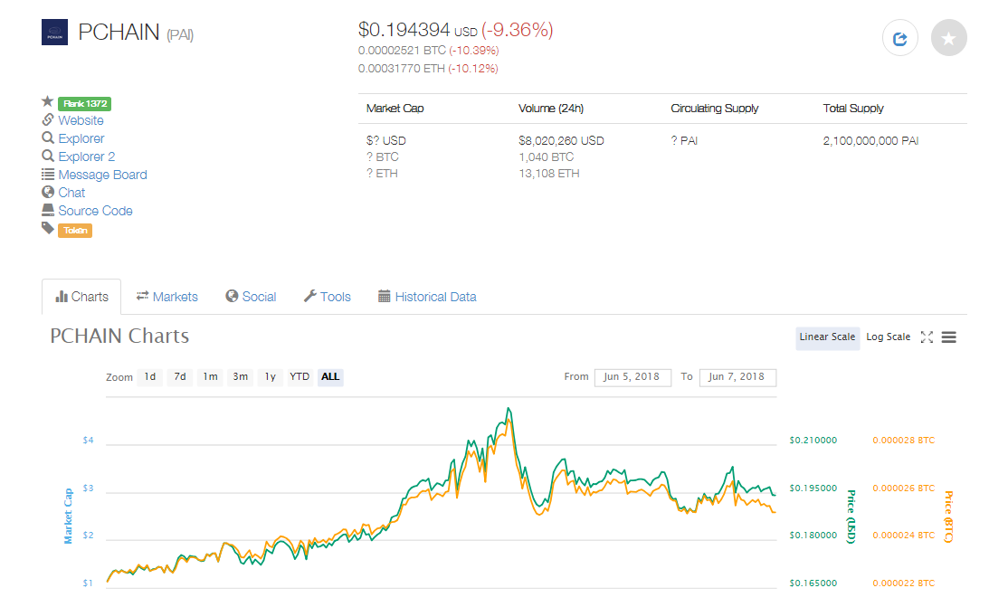
Task: Click the Market Cap column header
Action: pos(395,109)
